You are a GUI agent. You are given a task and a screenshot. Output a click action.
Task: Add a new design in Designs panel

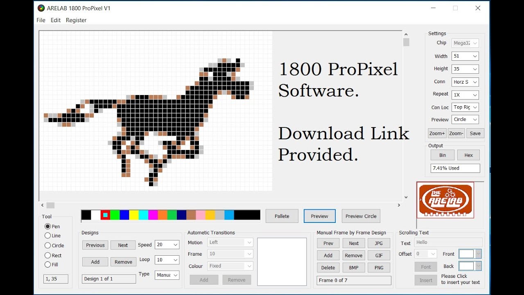[x=95, y=262]
